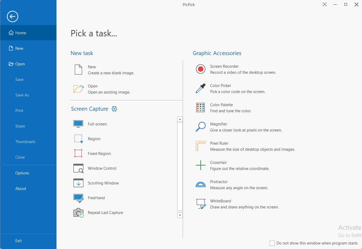Image resolution: width=362 pixels, height=249 pixels.
Task: Click the scroll-up arrow of capture list
Action: click(180, 119)
